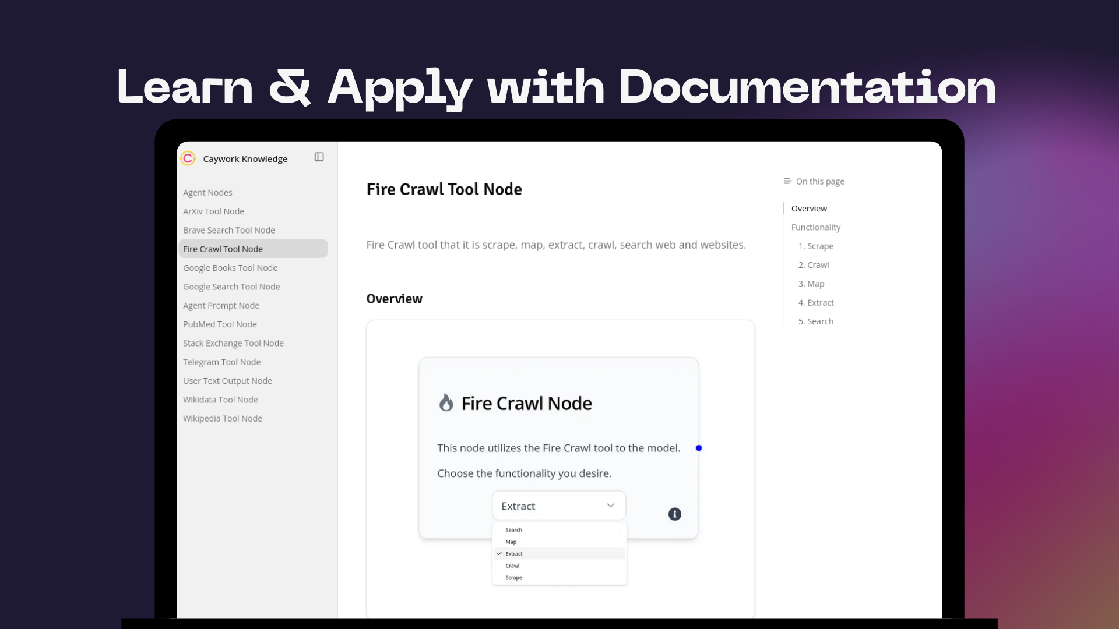The width and height of the screenshot is (1119, 629).
Task: Click the Caywork Knowledge logo icon
Action: click(x=188, y=158)
